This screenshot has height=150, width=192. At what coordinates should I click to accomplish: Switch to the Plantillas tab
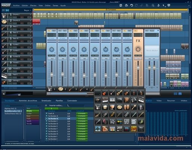[x=59, y=101]
